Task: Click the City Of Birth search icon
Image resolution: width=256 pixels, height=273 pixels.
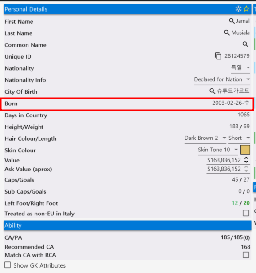Action: (x=212, y=91)
